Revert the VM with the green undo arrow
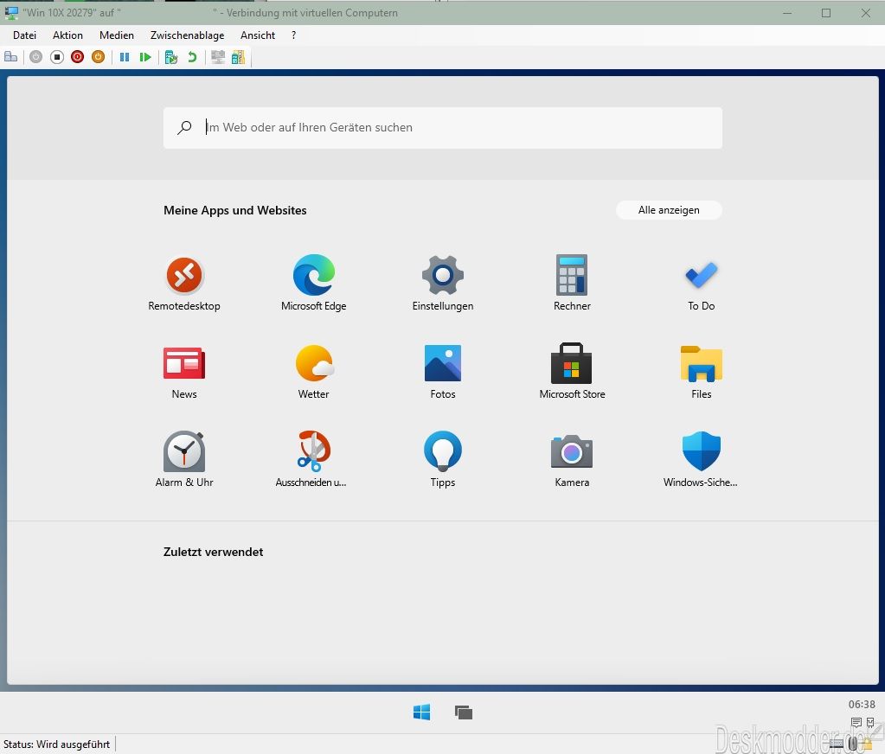Viewport: 885px width, 754px height. [192, 57]
